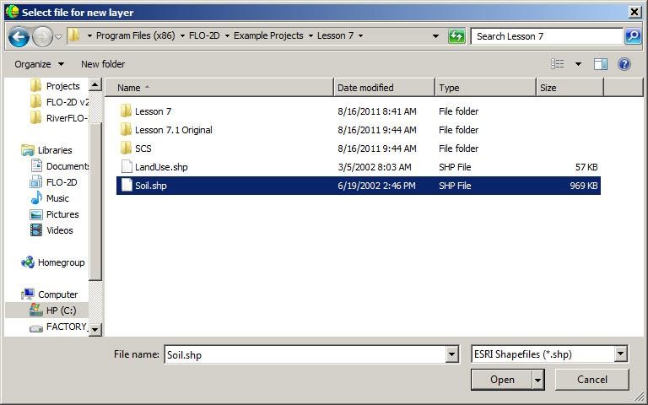
Task: Expand the File name history dropdown
Action: (452, 355)
